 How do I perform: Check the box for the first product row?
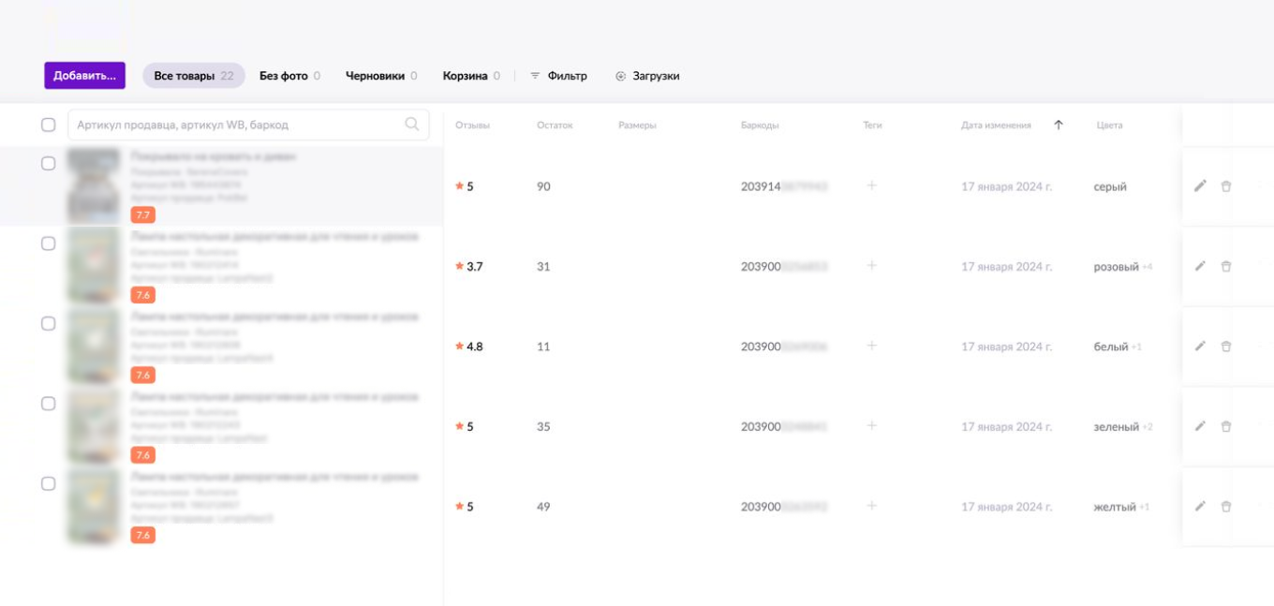coord(49,163)
